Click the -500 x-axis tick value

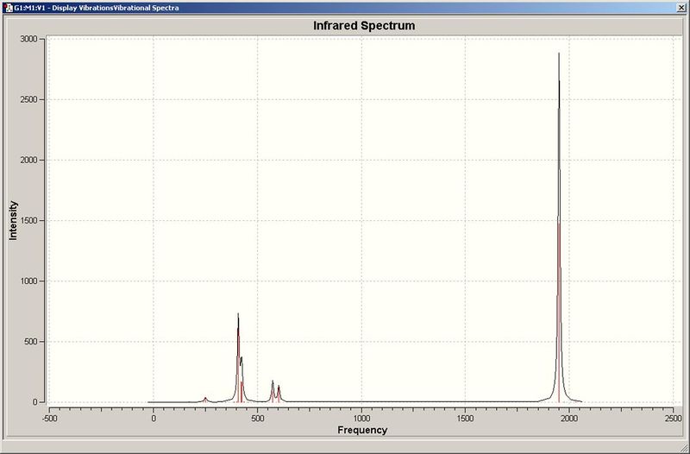click(x=49, y=419)
